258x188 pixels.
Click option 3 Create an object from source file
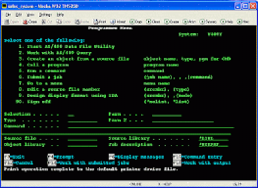(x=74, y=59)
